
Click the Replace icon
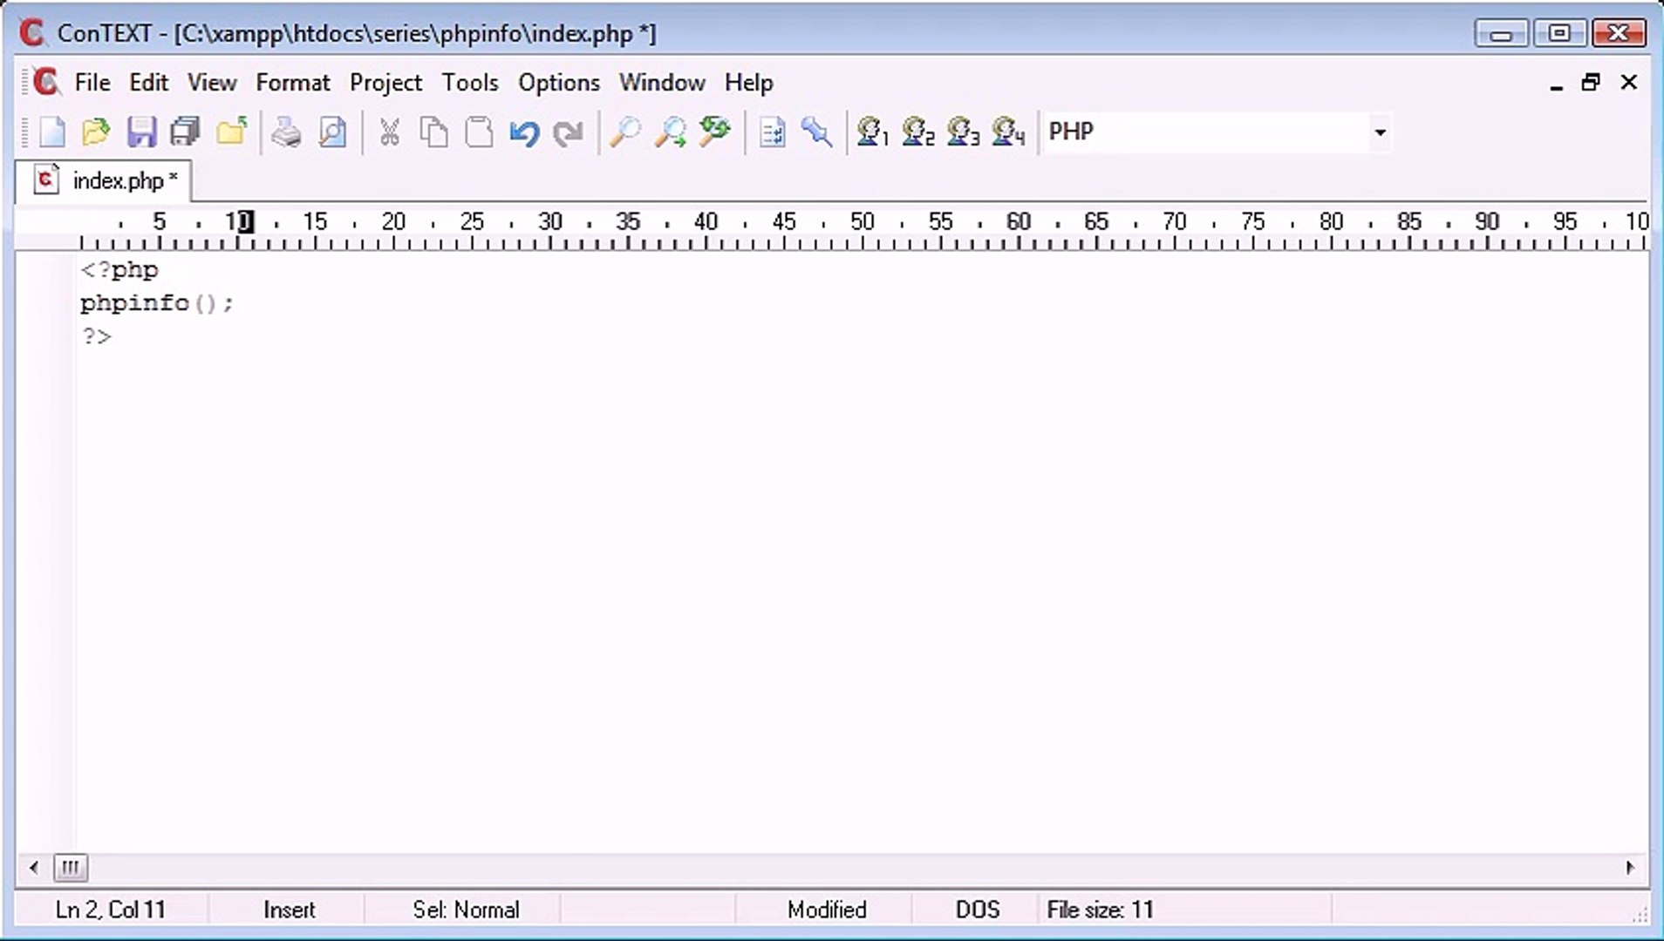coord(715,132)
